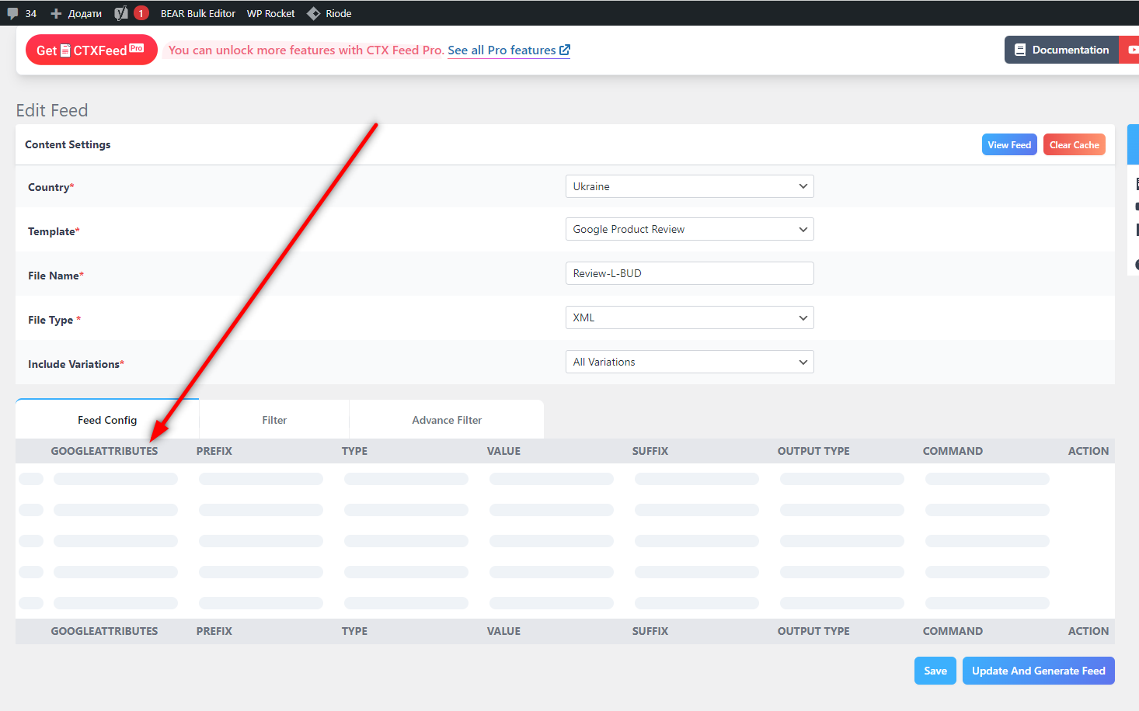Click the red Yoast notification badge 1
The image size is (1139, 711).
141,13
